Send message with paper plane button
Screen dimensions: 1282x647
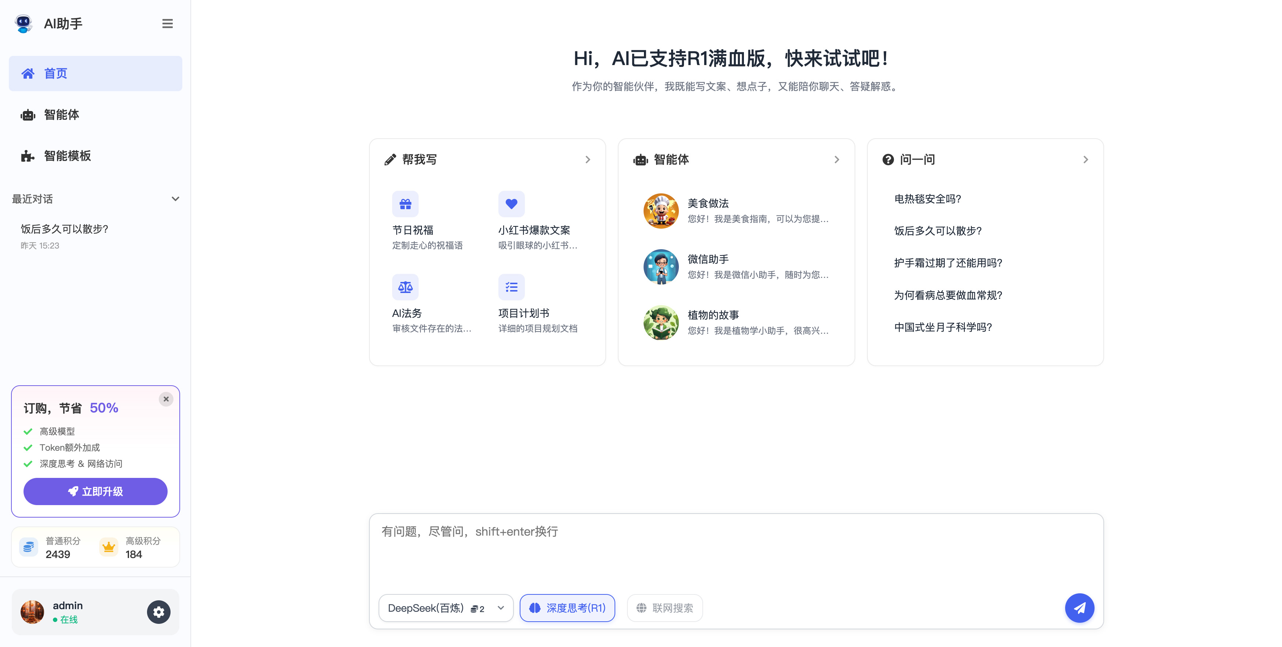pyautogui.click(x=1079, y=608)
